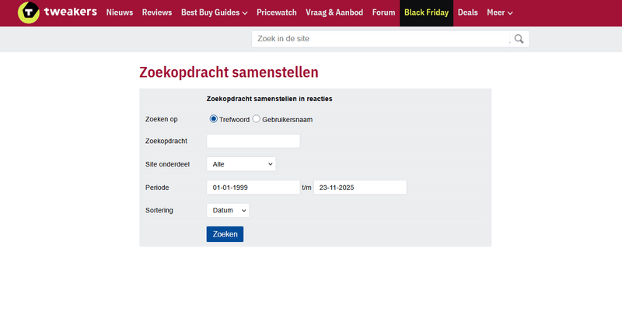Image resolution: width=622 pixels, height=326 pixels.
Task: Select the Gebruikersnaam radio button
Action: (257, 119)
